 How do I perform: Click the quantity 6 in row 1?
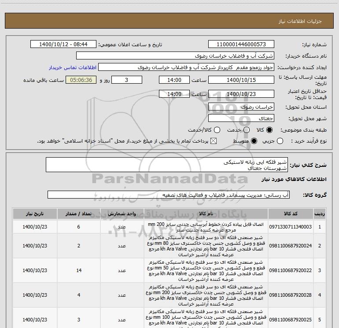(x=79, y=227)
